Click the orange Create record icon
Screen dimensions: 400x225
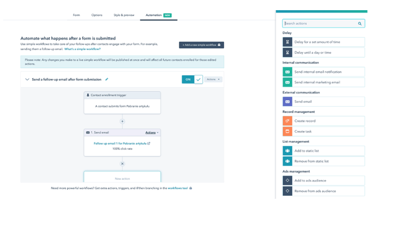[x=287, y=121]
